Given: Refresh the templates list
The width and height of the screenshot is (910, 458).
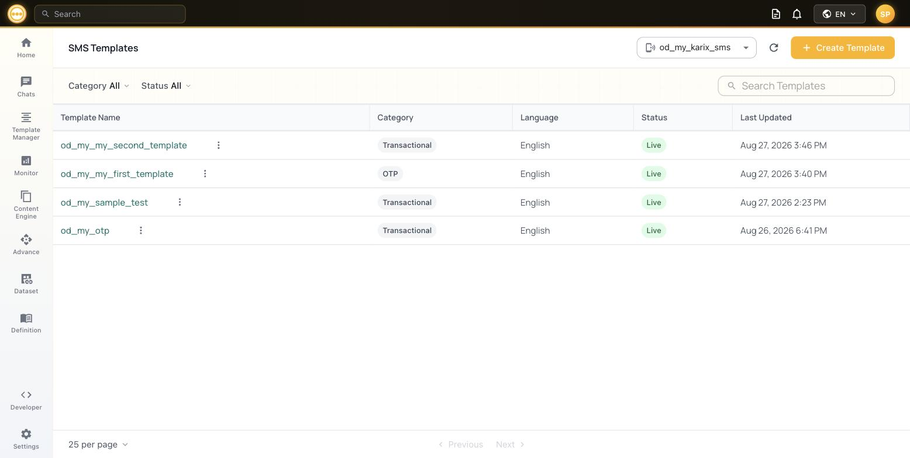Looking at the screenshot, I should [x=774, y=48].
